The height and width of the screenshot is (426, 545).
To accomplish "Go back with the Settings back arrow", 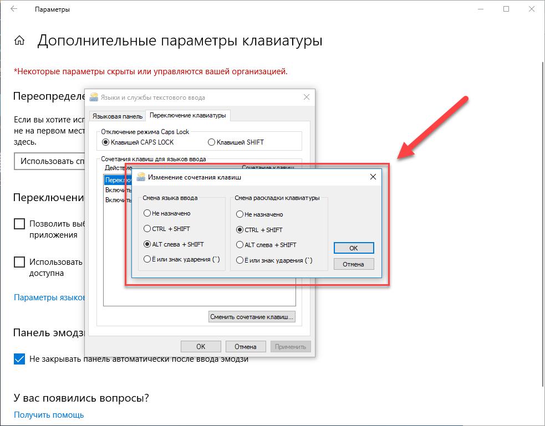I will point(14,9).
